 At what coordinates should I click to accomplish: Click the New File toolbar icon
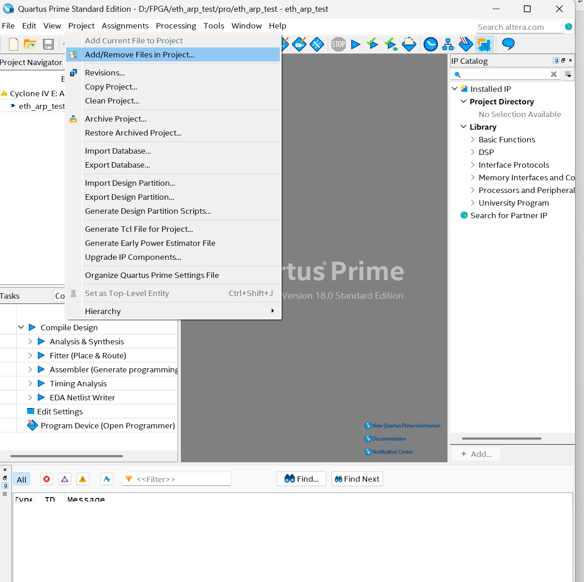tap(14, 44)
